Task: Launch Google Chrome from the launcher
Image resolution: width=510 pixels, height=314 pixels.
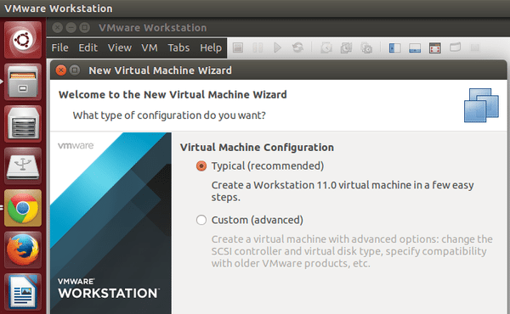Action: coord(23,208)
